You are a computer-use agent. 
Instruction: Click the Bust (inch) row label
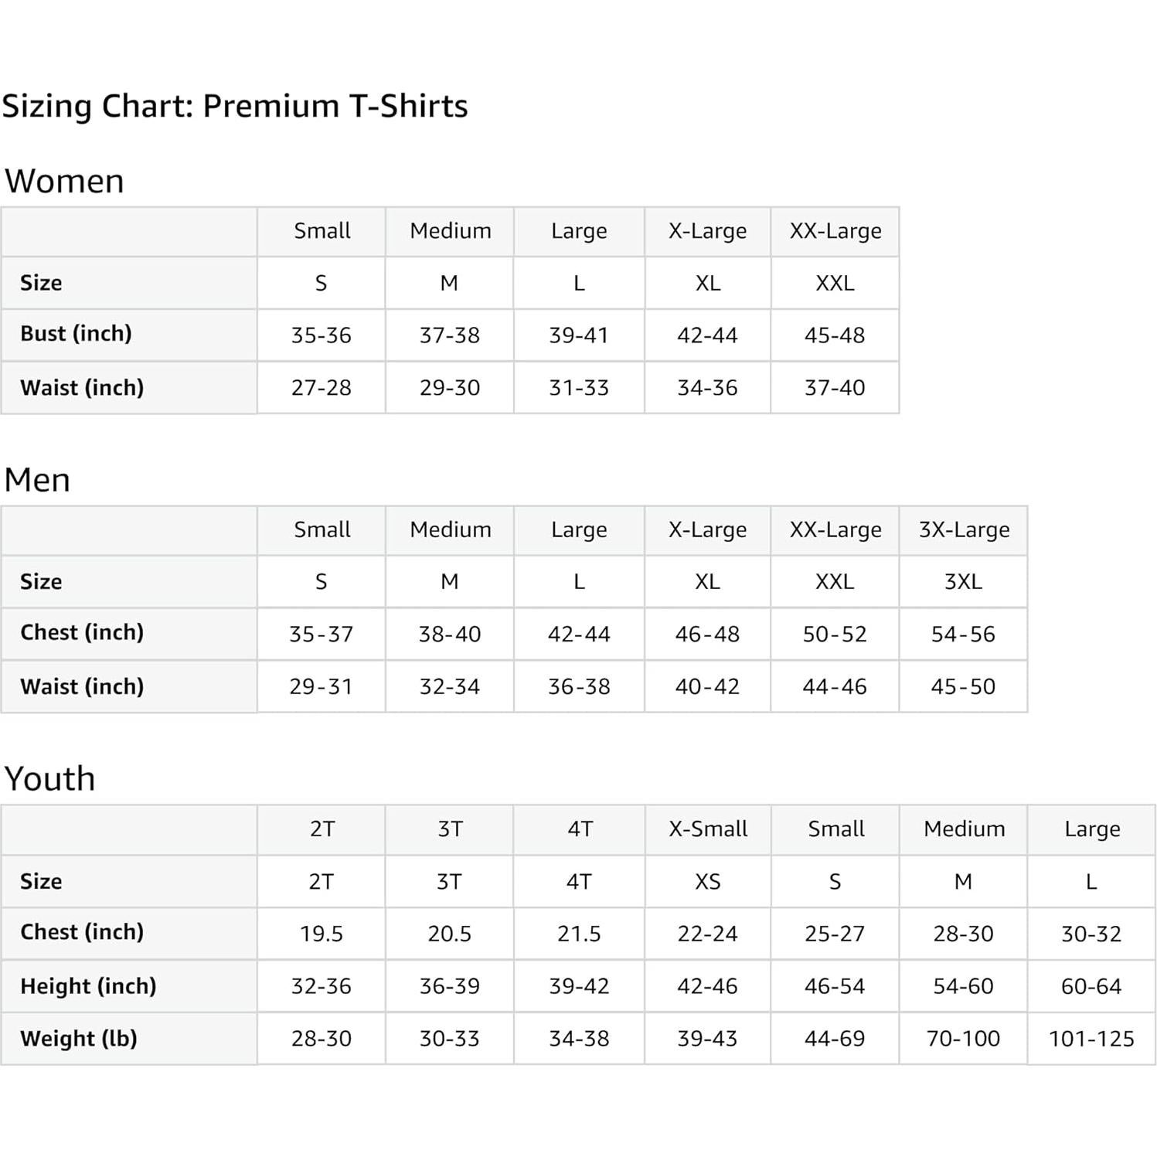76,334
